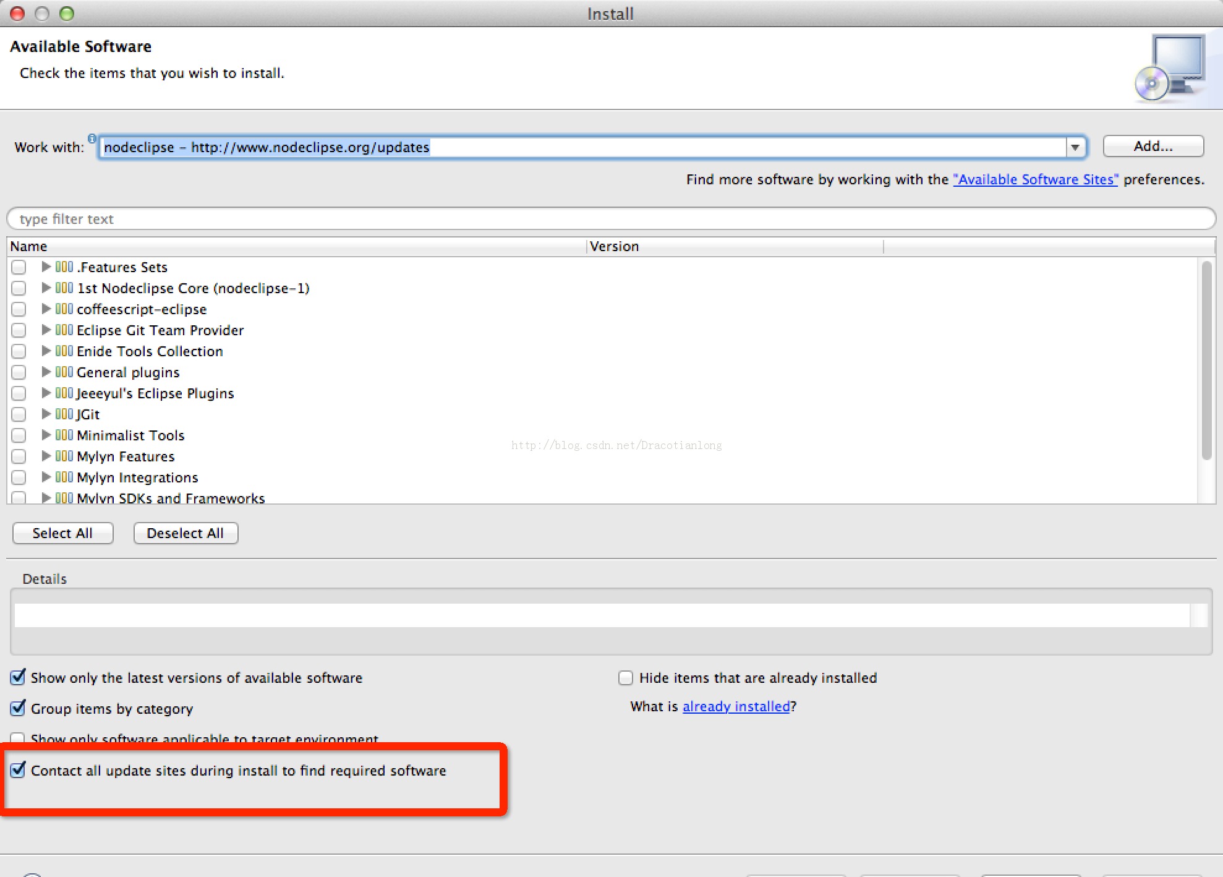Select the JGit row label
The width and height of the screenshot is (1223, 877).
coord(88,414)
